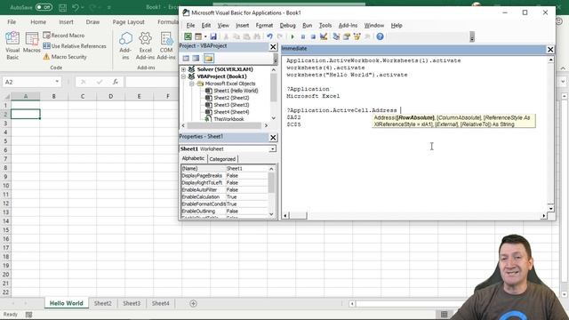Expand the Solver (SOLVER.XLAM) project node
Viewport: 569px width, 320px height.
coord(184,69)
